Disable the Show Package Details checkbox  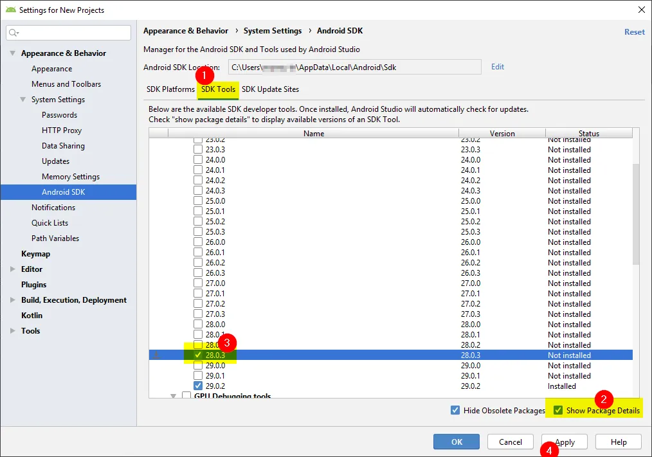558,411
